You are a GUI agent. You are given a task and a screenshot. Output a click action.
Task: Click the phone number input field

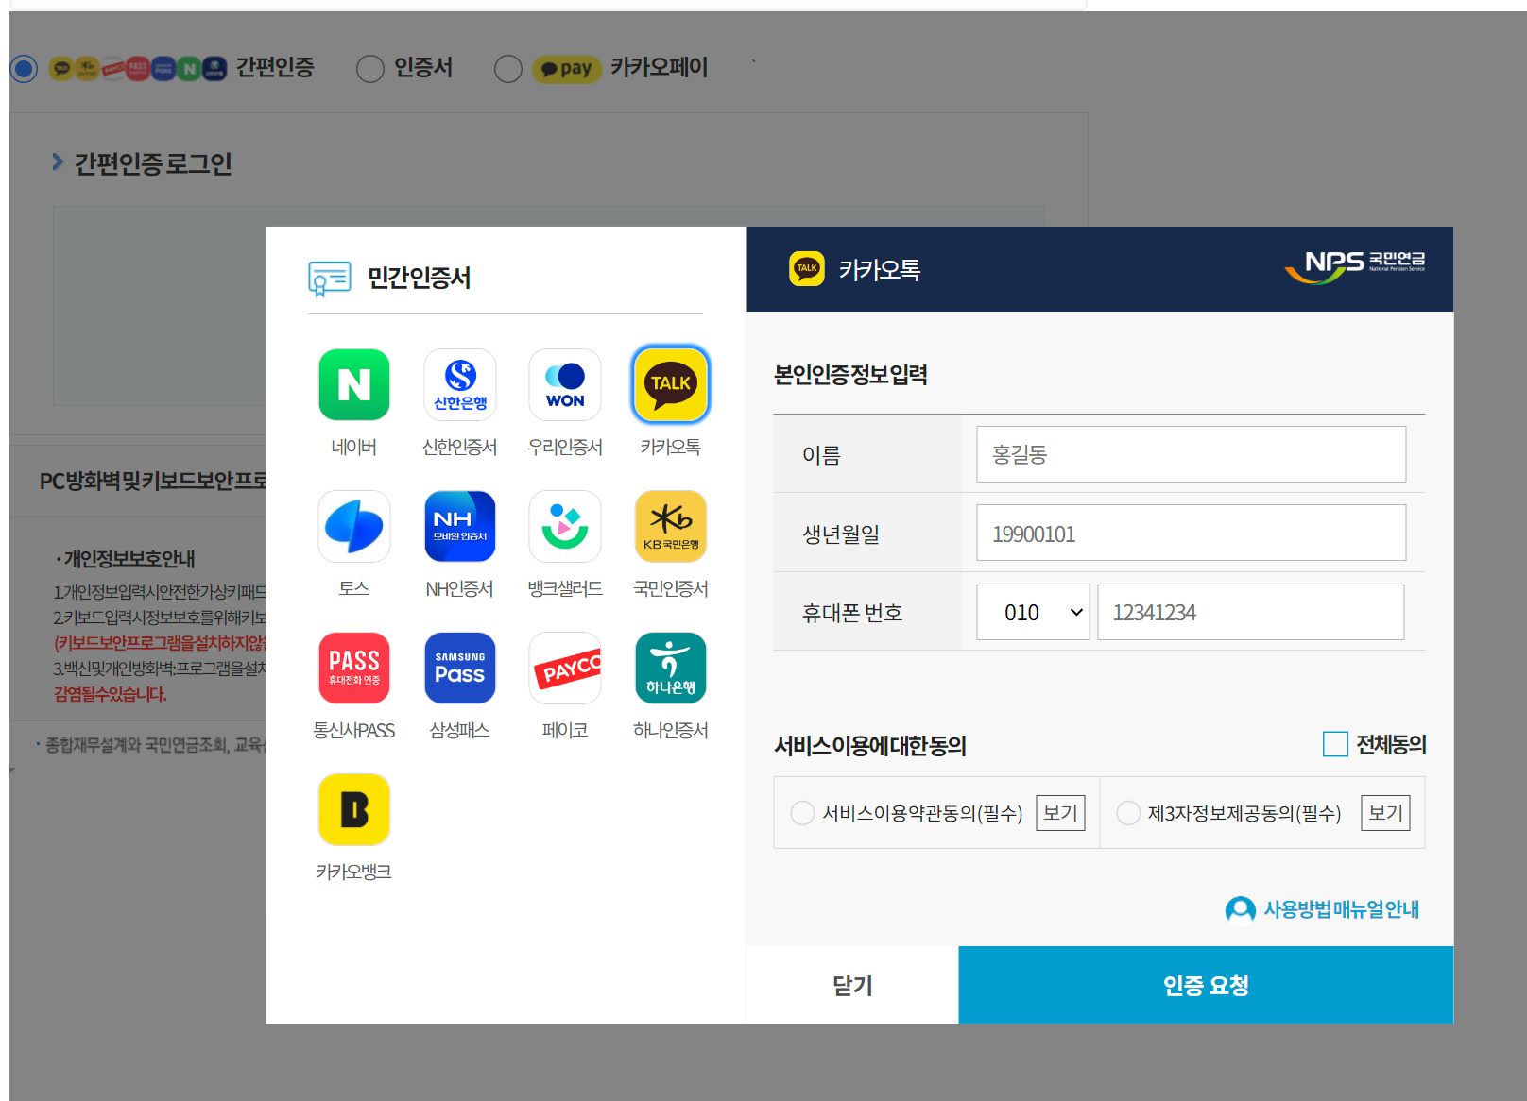click(1251, 612)
